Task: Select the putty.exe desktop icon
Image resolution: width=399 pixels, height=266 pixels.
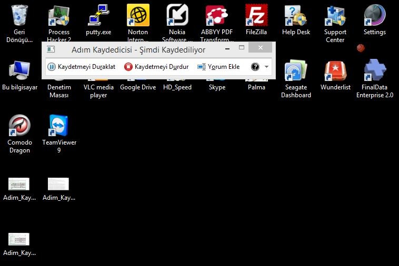Action: click(x=98, y=16)
